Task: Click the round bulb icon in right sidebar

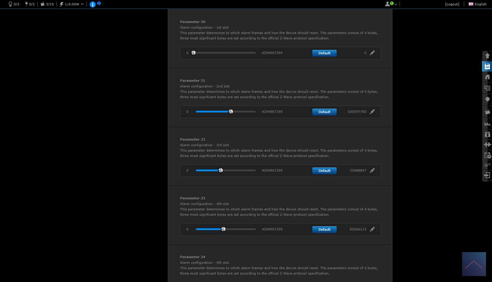Action: pos(487,100)
